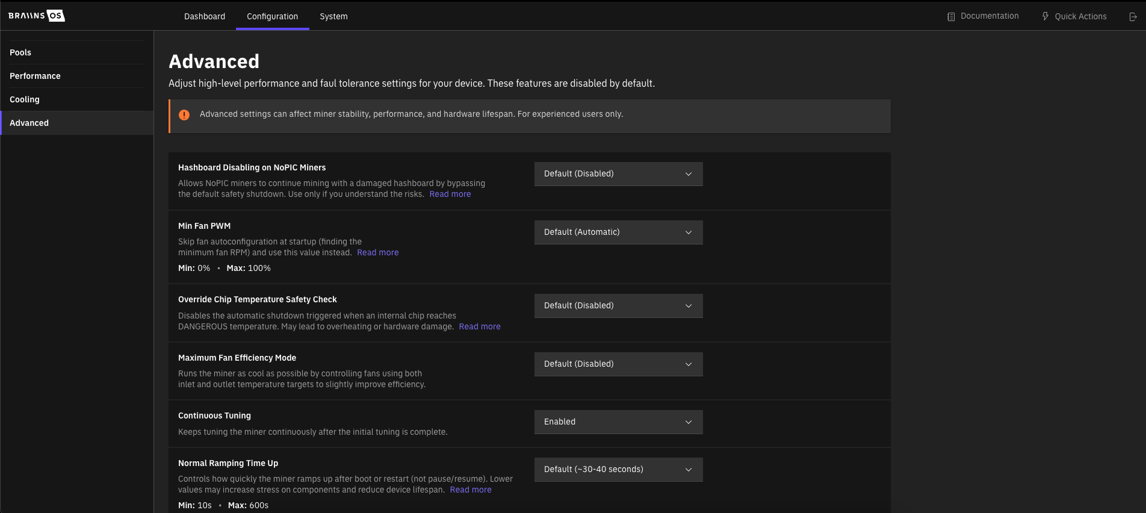Click the Braiins OS logo
Image resolution: width=1146 pixels, height=513 pixels.
click(37, 16)
